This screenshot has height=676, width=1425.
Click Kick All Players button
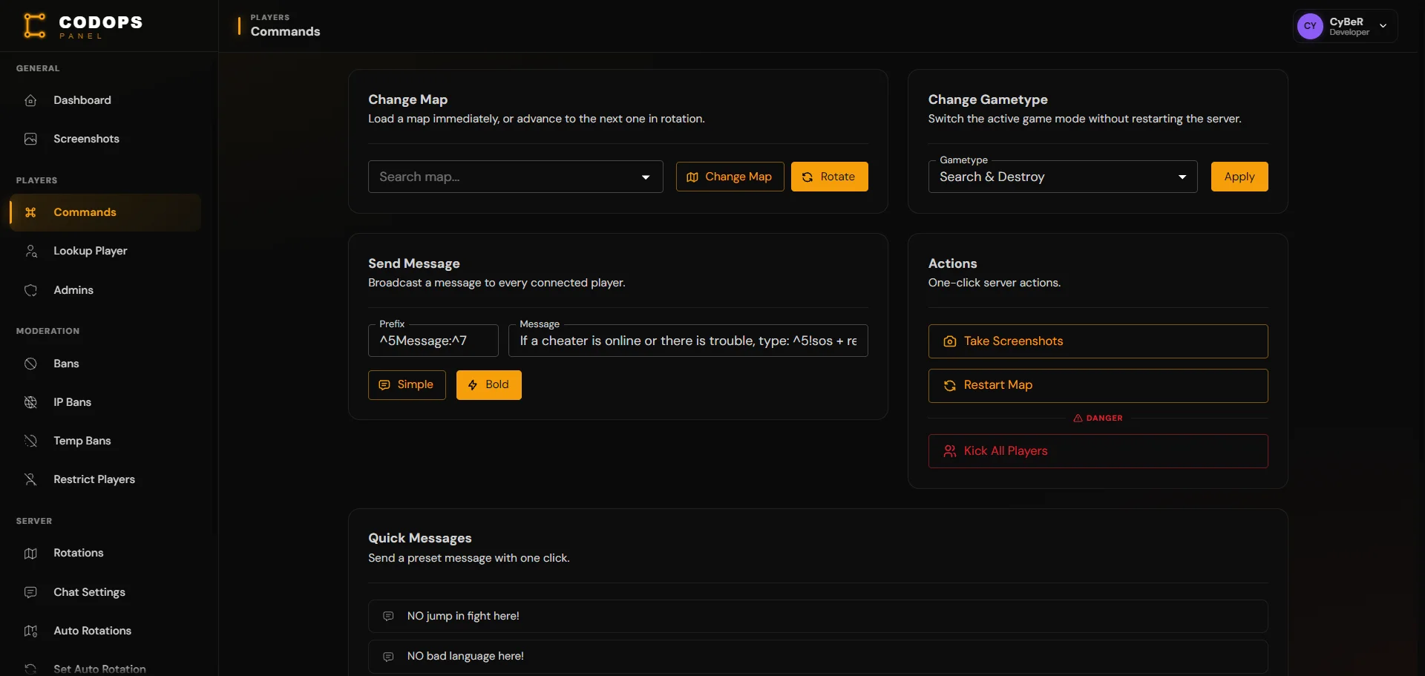[1098, 451]
